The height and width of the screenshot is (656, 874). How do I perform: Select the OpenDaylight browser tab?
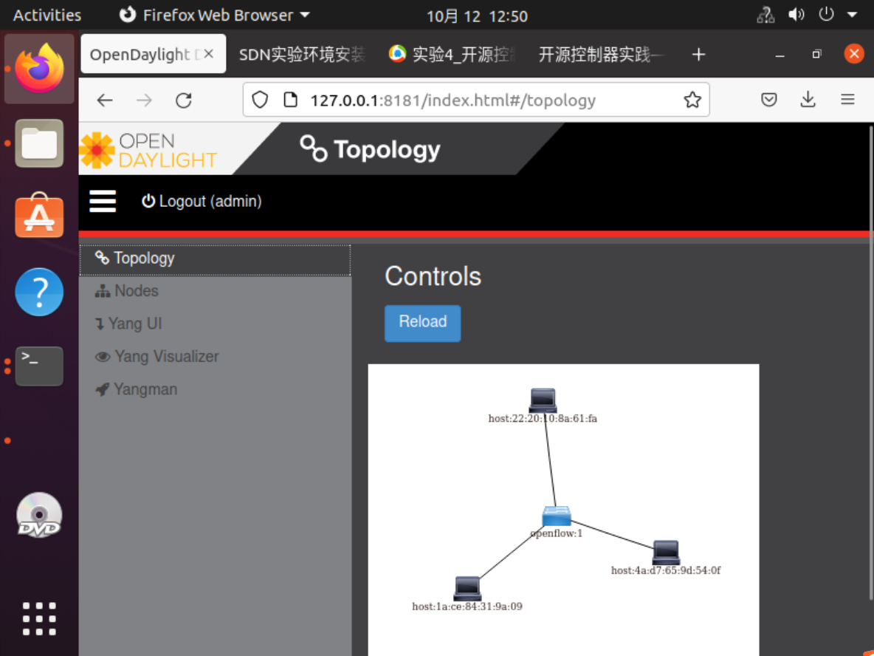click(154, 54)
